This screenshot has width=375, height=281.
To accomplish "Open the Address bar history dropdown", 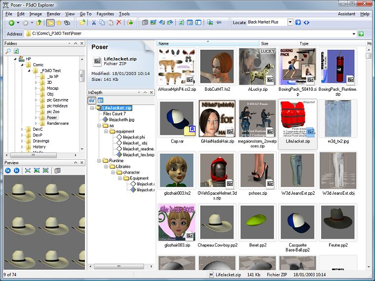I will (354, 34).
